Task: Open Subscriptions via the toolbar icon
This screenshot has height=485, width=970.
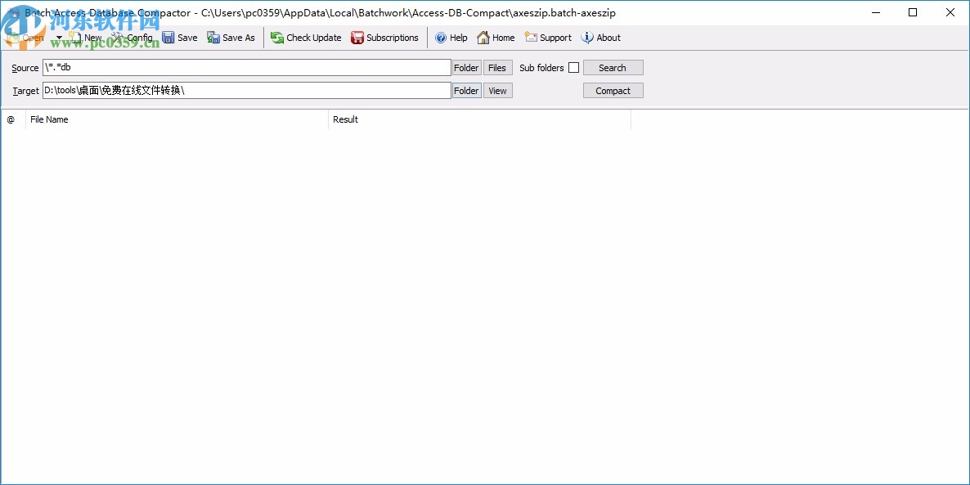Action: click(384, 38)
